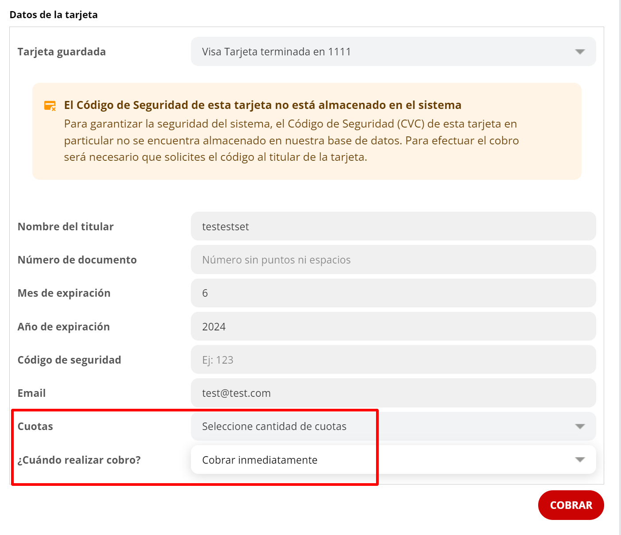Viewport: 621px width, 535px height.
Task: Focus the Nombre del titular field
Action: pos(393,226)
